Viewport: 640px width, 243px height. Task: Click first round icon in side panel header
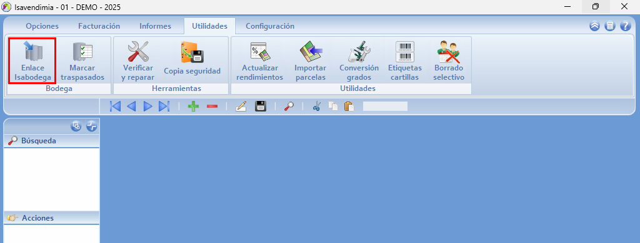coord(76,126)
